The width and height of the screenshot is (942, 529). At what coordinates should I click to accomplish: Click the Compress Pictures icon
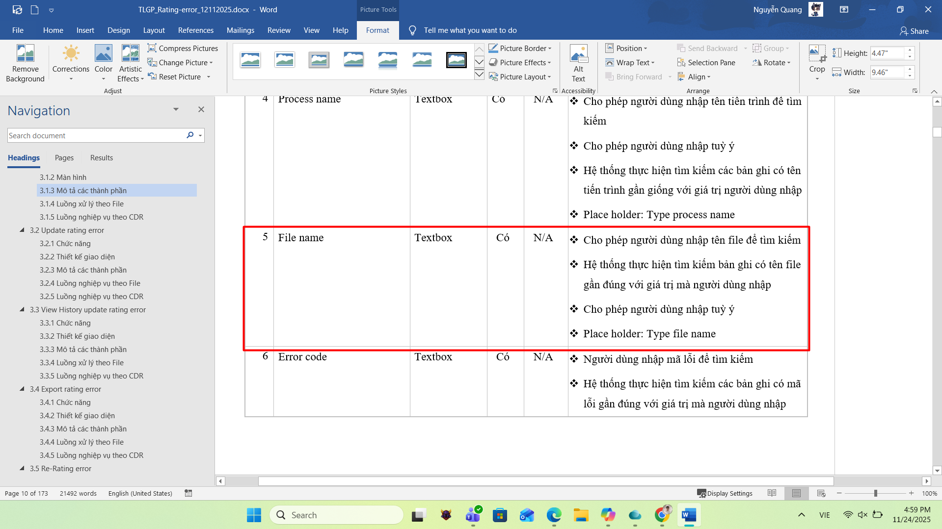click(x=152, y=48)
